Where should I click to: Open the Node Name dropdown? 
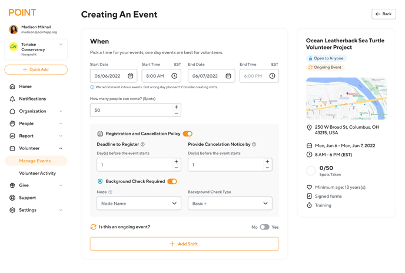pyautogui.click(x=139, y=204)
